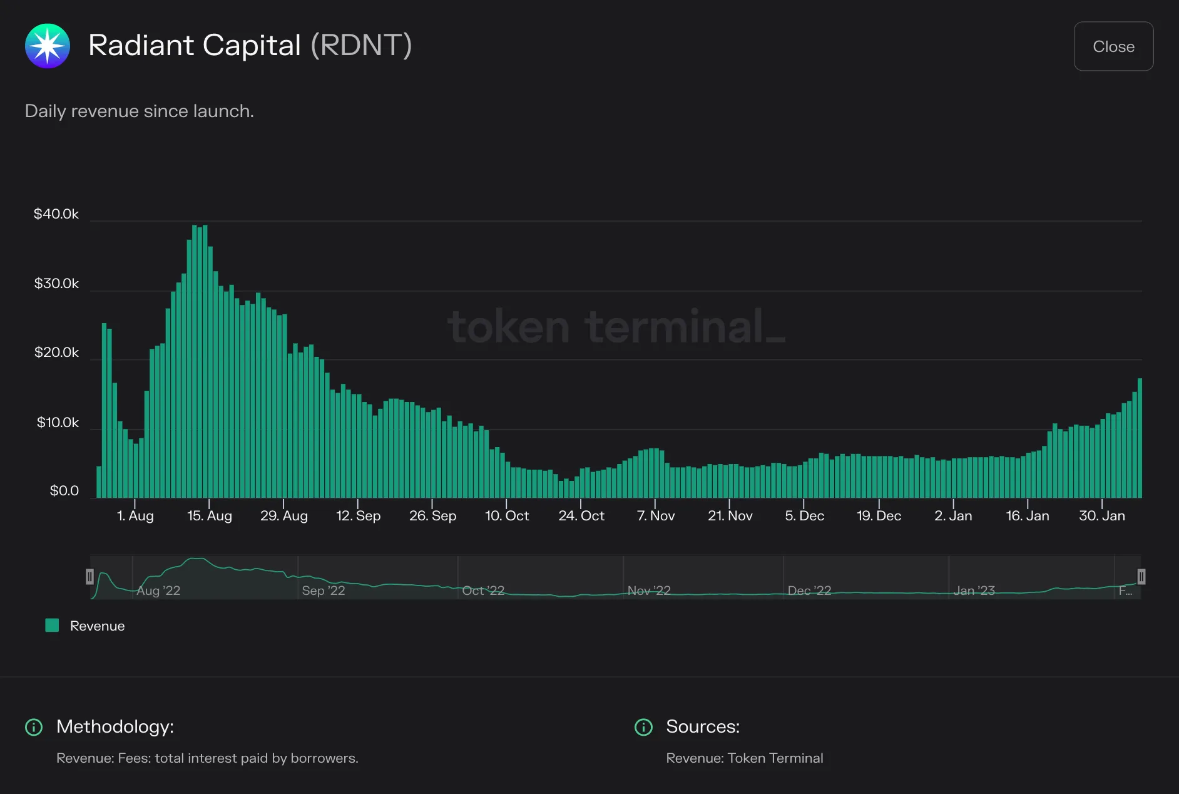Click the 21. Nov x-axis label
Viewport: 1179px width, 794px height.
click(x=730, y=515)
